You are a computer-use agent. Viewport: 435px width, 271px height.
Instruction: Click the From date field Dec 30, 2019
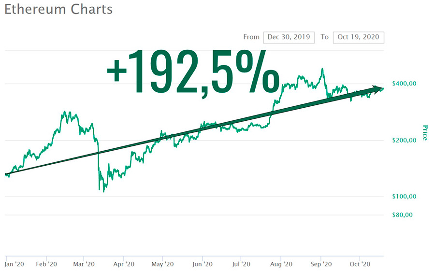click(289, 37)
